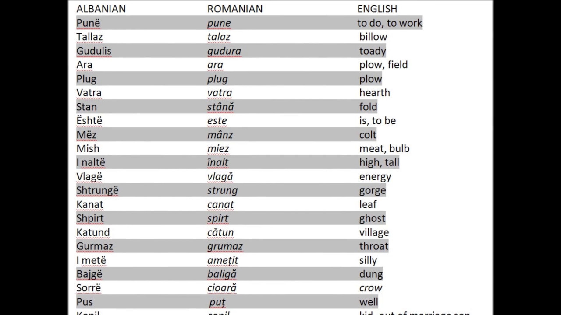Select the Albanian word Tallaz
Image resolution: width=561 pixels, height=315 pixels.
[89, 37]
